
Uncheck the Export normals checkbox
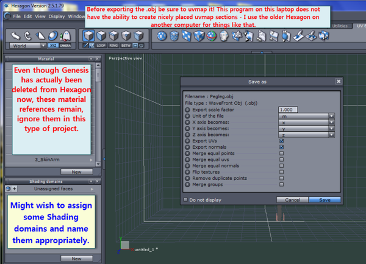(x=281, y=147)
